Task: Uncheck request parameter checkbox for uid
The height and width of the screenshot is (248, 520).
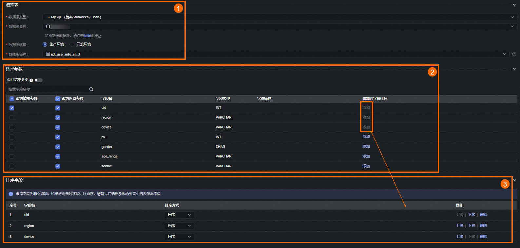Action: click(x=12, y=108)
